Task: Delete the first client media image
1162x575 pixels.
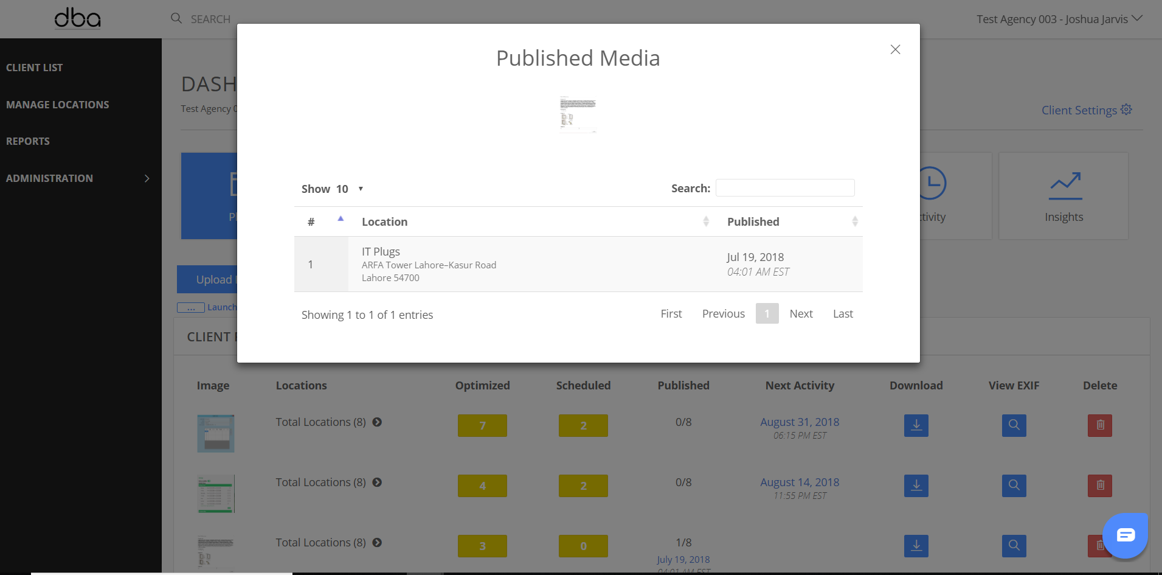Action: (1099, 425)
